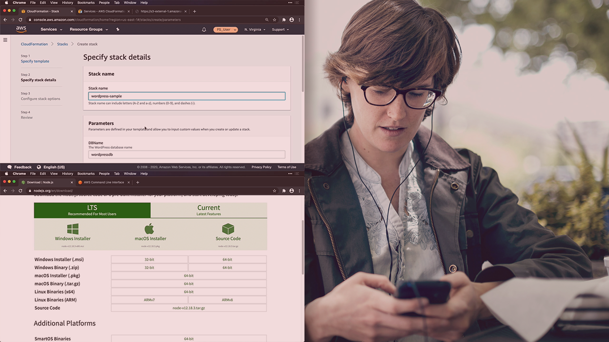
Task: Switch to AWS Command Line Interface tab
Action: tap(104, 182)
